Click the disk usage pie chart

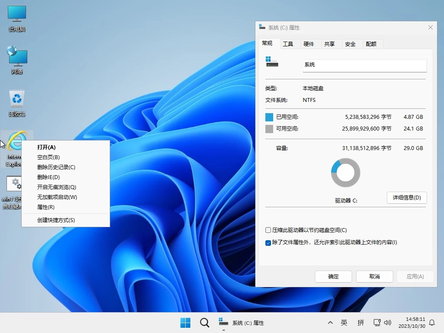[x=346, y=172]
